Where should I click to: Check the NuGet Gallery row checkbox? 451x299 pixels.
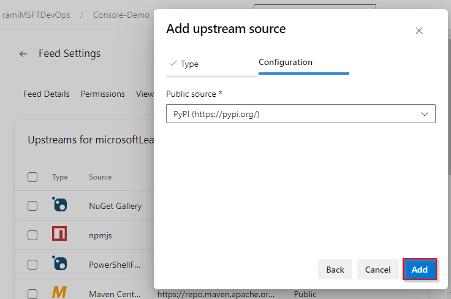pos(32,206)
